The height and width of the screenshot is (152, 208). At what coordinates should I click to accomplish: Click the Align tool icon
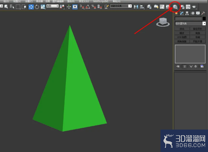(142, 7)
